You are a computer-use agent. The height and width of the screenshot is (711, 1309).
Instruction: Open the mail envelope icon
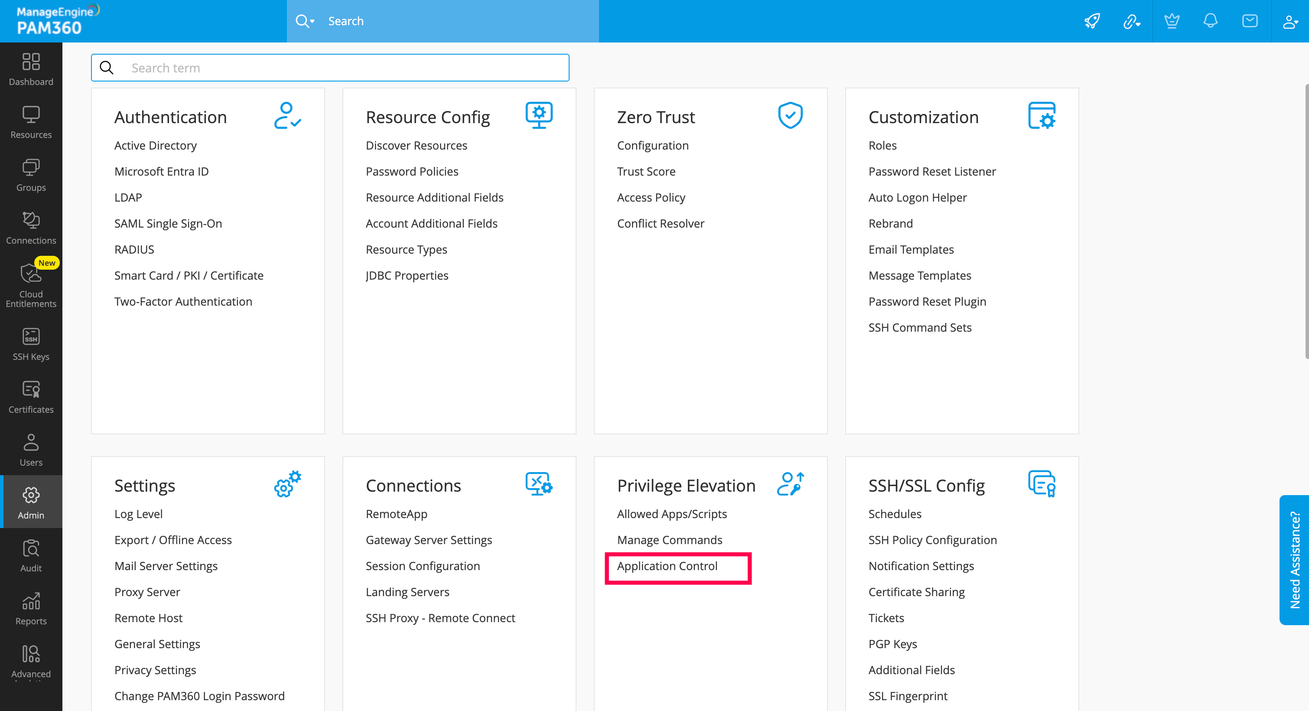[x=1250, y=21]
